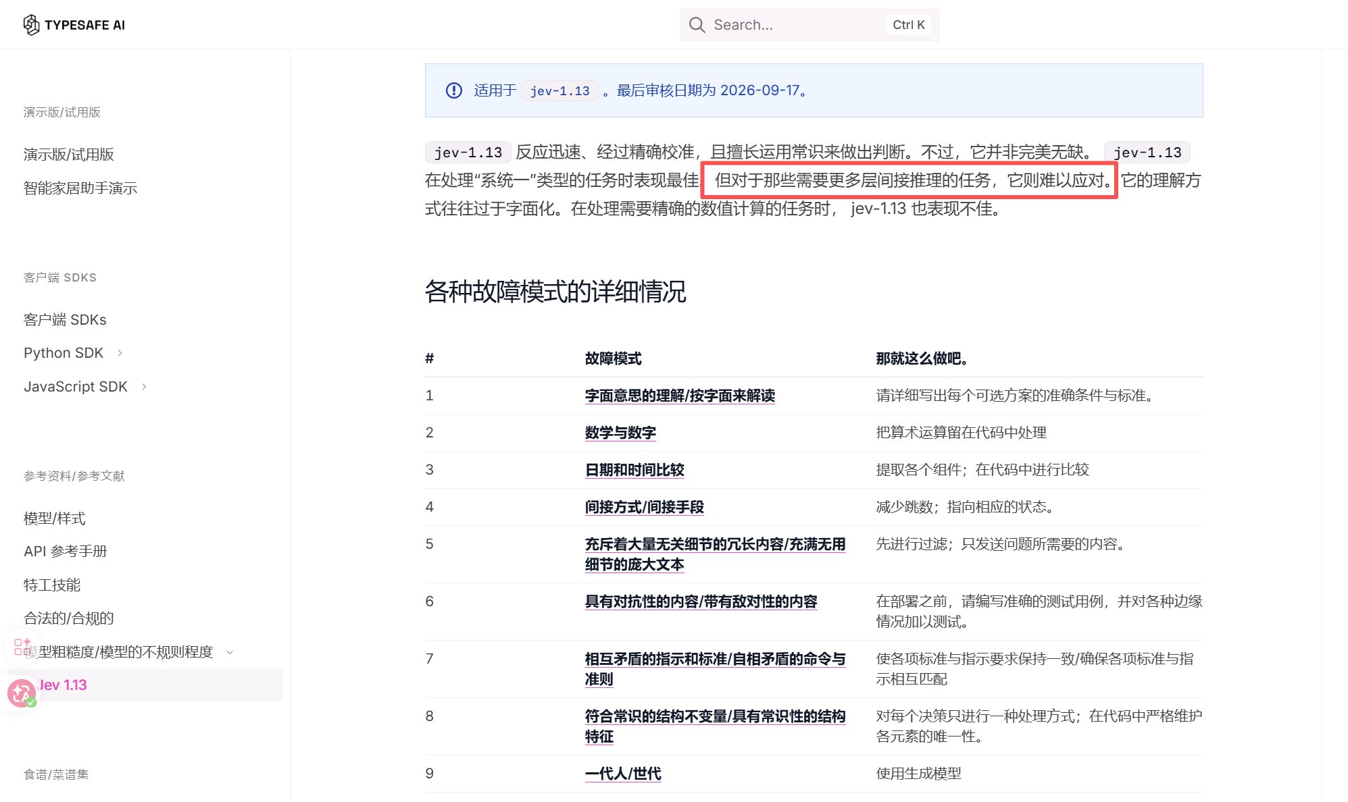Follow the 具有对抗性的内容 link
Image resolution: width=1348 pixels, height=802 pixels.
click(701, 601)
